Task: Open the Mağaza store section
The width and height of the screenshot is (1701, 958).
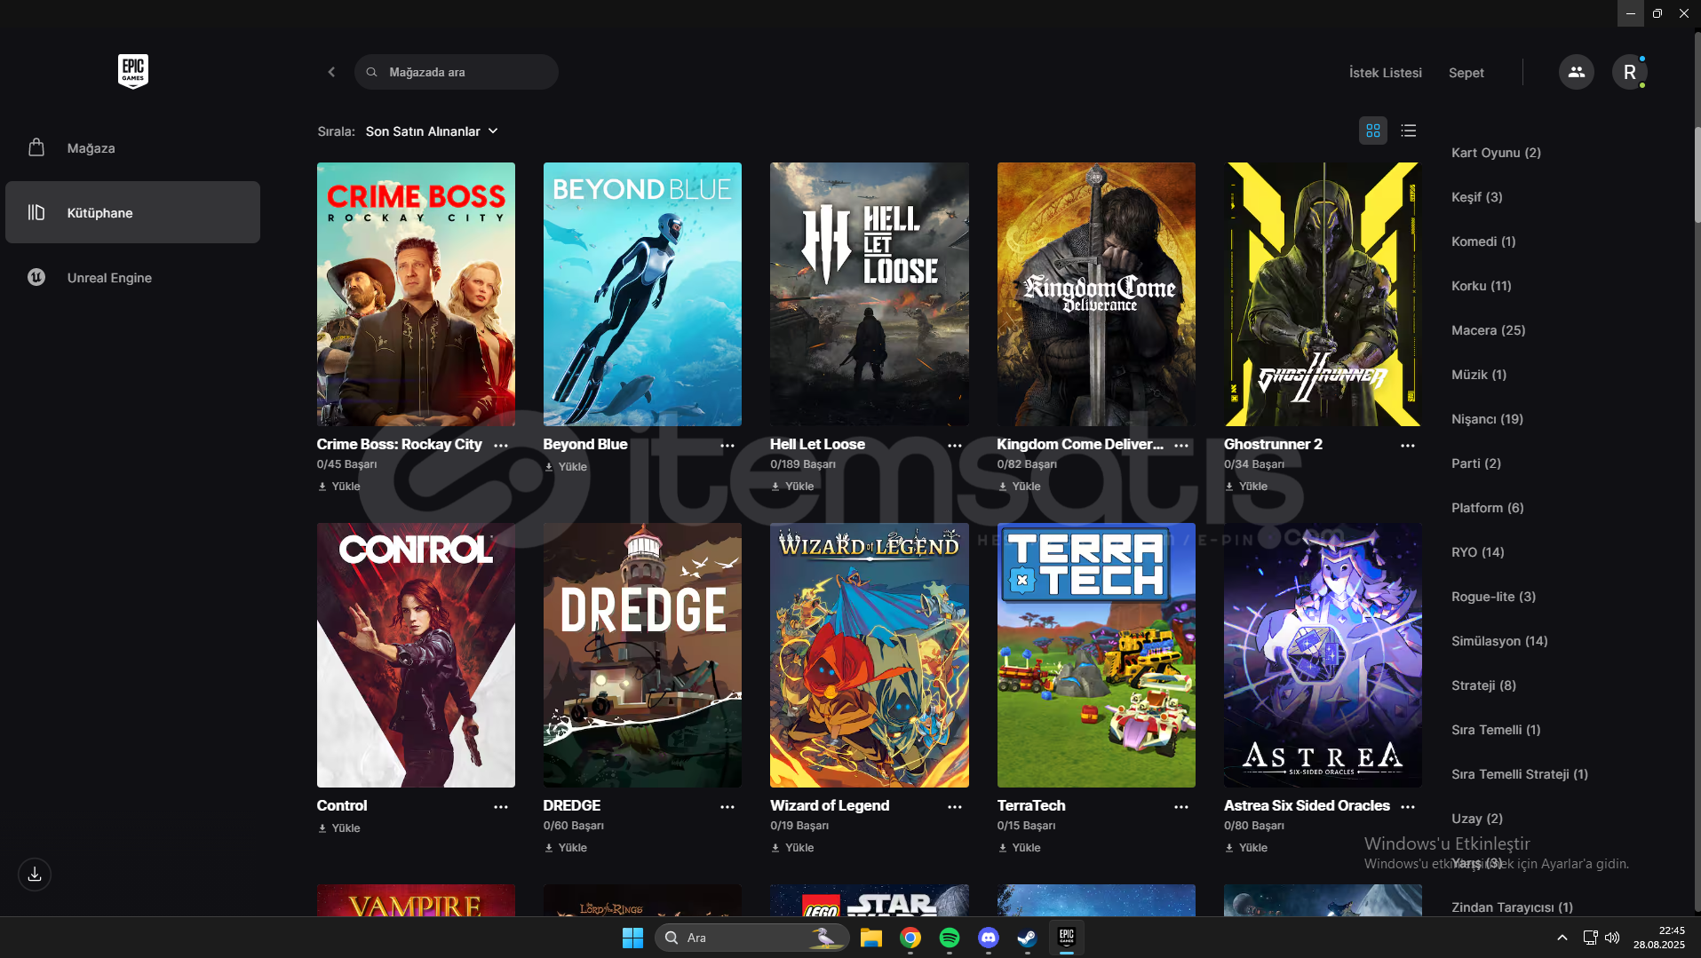Action: click(x=132, y=148)
